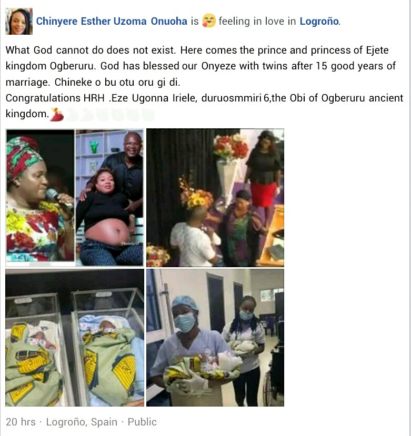Screen dimensions: 411x436
Task: Open the Logroño location link in header
Action: [x=319, y=21]
